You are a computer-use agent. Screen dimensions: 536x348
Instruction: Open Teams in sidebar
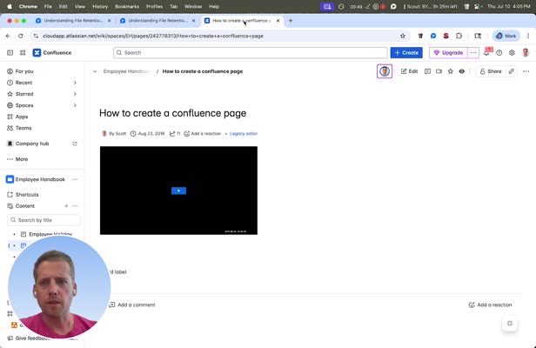tap(19, 128)
